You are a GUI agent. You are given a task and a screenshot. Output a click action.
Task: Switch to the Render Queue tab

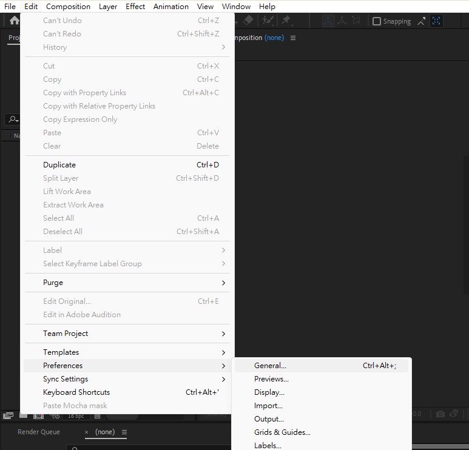pos(38,432)
